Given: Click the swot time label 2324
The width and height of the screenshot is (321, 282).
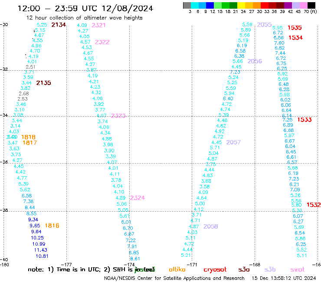Looking at the screenshot, I should click(138, 198).
